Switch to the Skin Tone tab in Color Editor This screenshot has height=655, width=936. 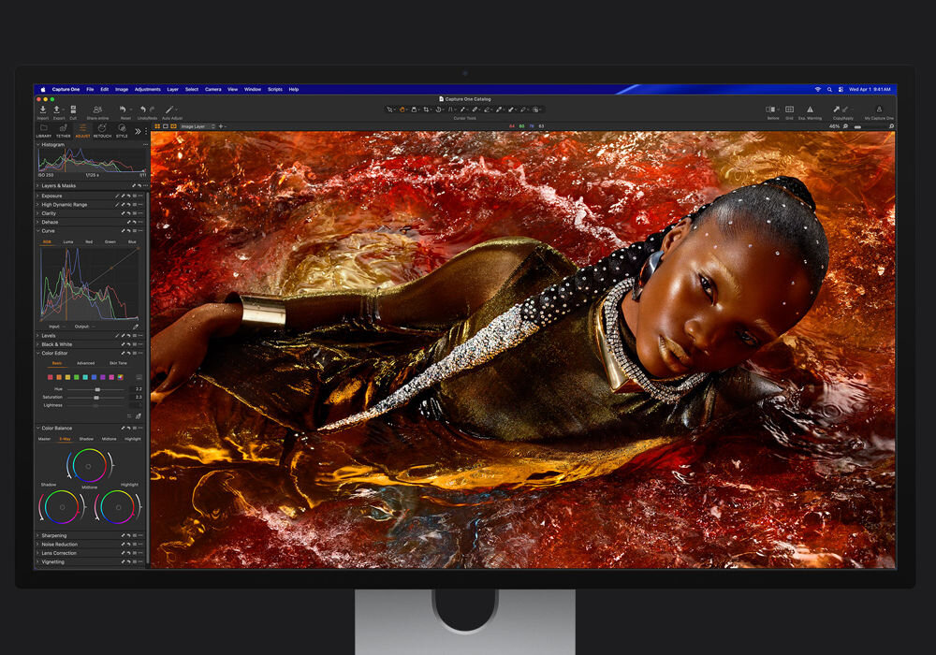118,363
